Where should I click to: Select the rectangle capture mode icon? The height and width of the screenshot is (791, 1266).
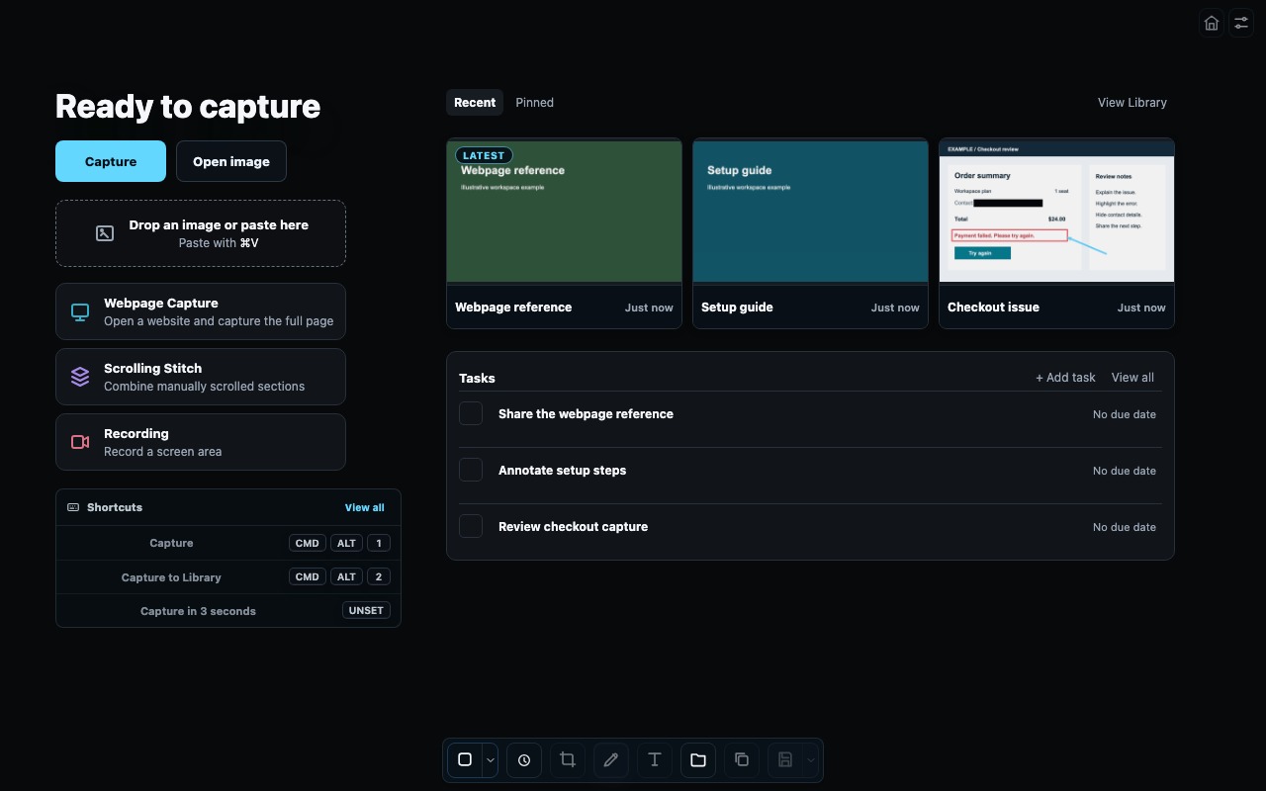pyautogui.click(x=465, y=759)
